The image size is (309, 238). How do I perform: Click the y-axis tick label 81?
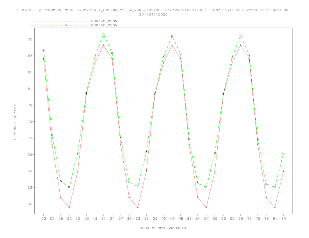pos(30,89)
